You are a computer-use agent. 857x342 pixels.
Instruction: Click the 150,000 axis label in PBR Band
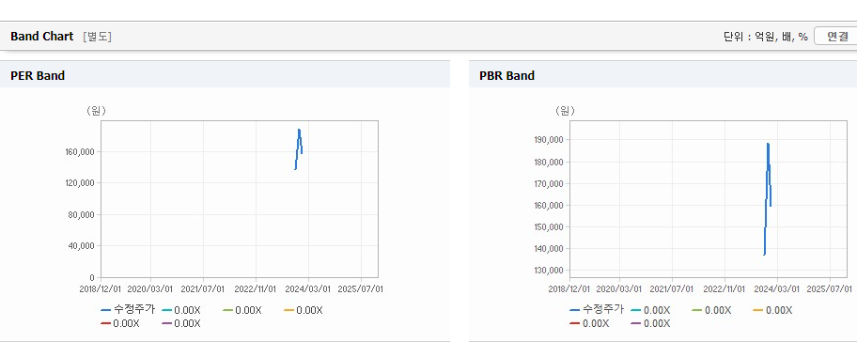point(550,226)
